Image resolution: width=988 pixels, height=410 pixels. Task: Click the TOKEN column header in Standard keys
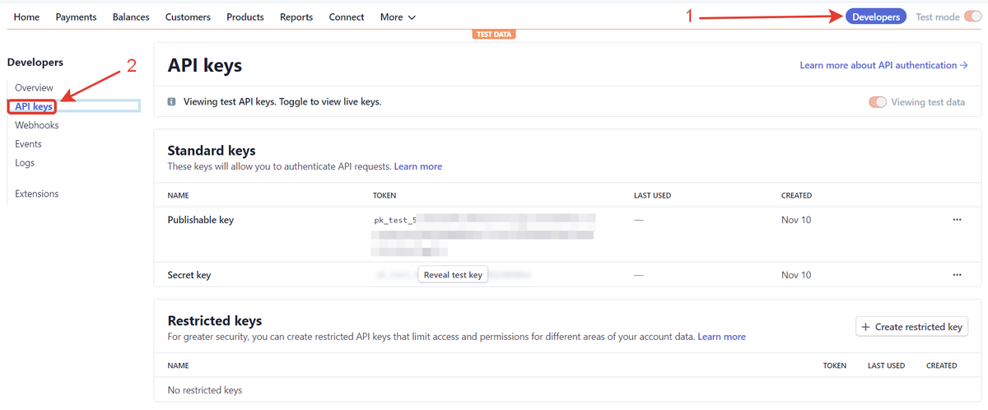click(384, 195)
